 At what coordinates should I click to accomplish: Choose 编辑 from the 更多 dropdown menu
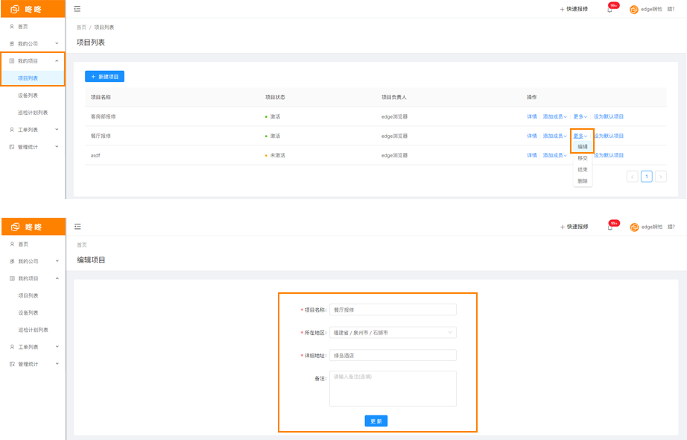[582, 147]
